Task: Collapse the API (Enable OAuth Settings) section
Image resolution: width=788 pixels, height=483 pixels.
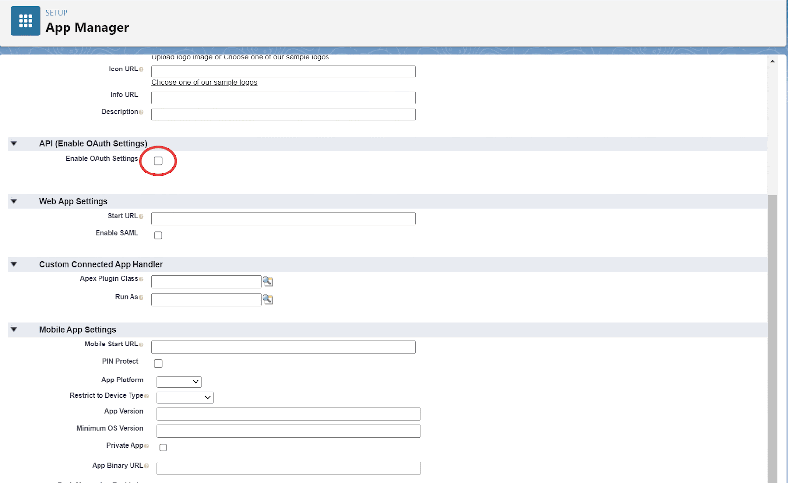Action: pyautogui.click(x=14, y=144)
